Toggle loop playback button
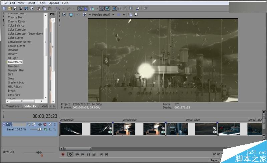The height and width of the screenshot is (163, 267). (70, 154)
